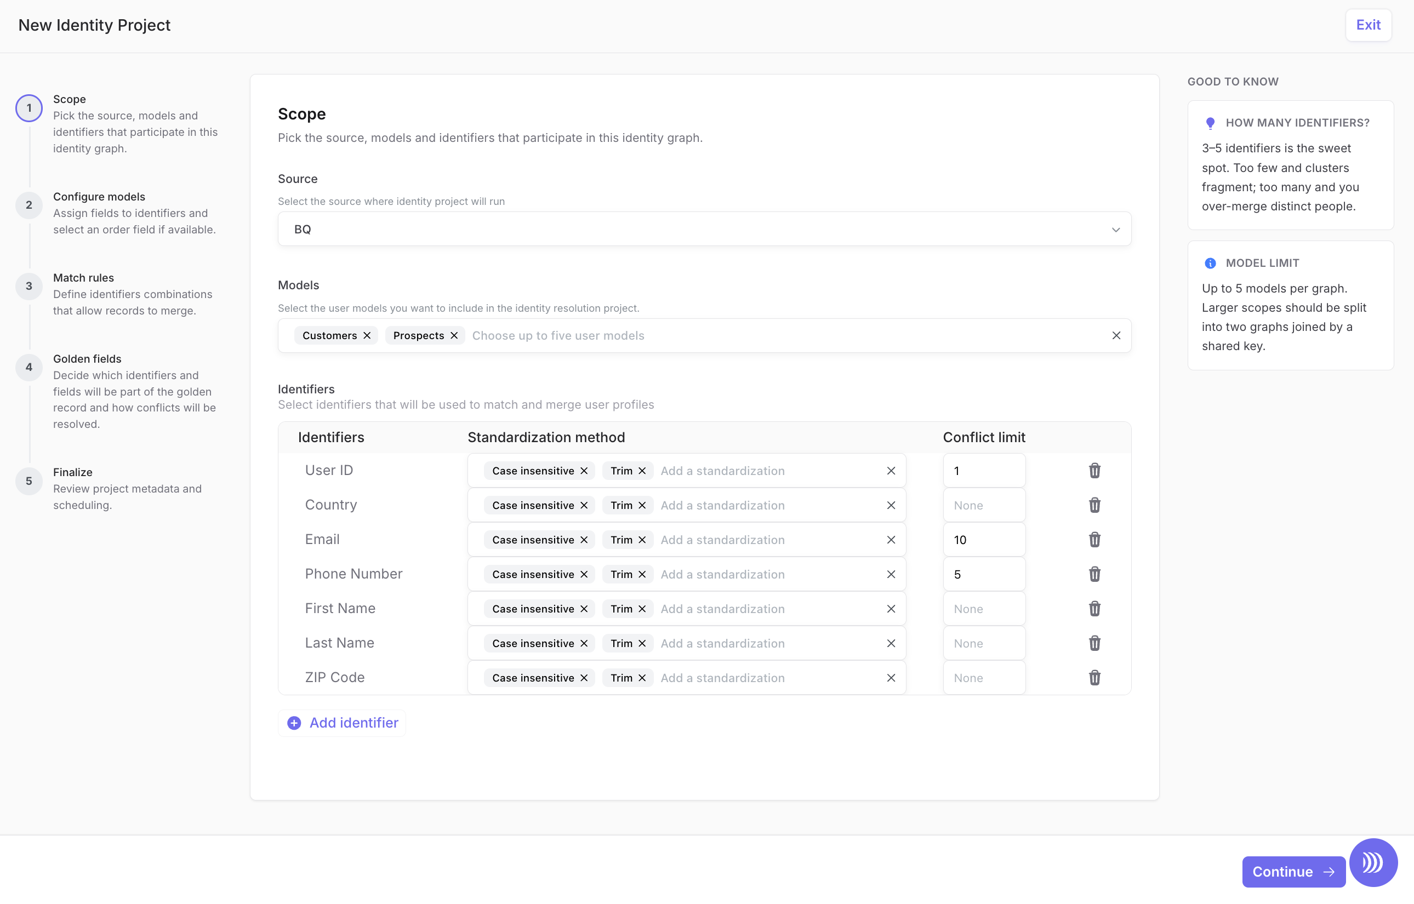Edit the Email conflict limit value 10
The width and height of the screenshot is (1414, 904).
click(x=984, y=540)
